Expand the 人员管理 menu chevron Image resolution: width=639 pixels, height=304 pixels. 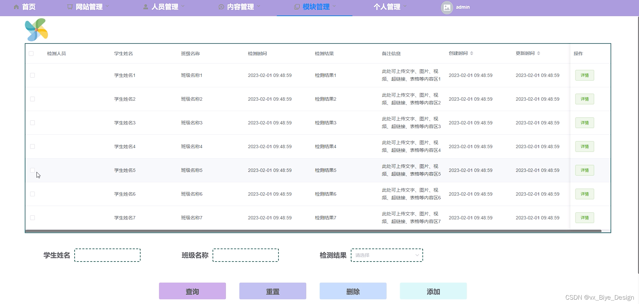pyautogui.click(x=183, y=6)
